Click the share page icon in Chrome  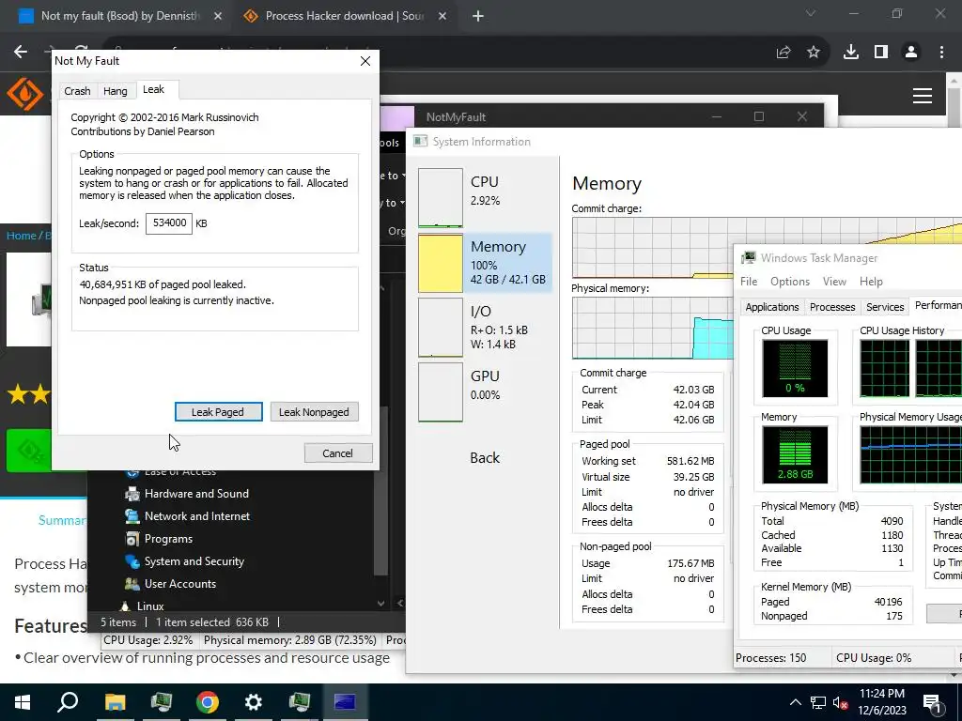coord(784,53)
